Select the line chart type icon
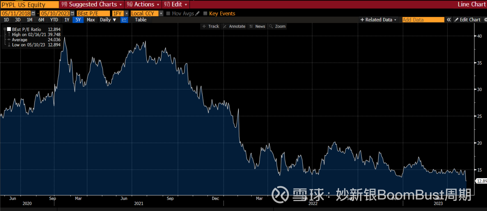Image resolution: width=487 pixels, height=211 pixels. tap(124, 20)
